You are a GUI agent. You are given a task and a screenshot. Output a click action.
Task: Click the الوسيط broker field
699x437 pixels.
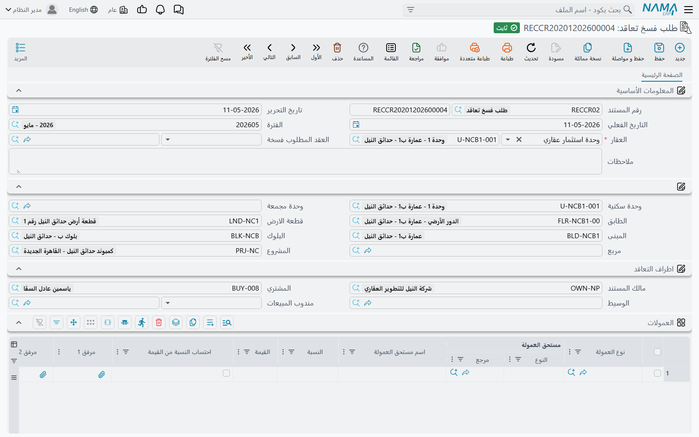click(x=476, y=303)
